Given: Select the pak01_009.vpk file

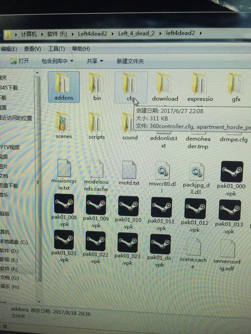Looking at the screenshot, I should tap(96, 212).
